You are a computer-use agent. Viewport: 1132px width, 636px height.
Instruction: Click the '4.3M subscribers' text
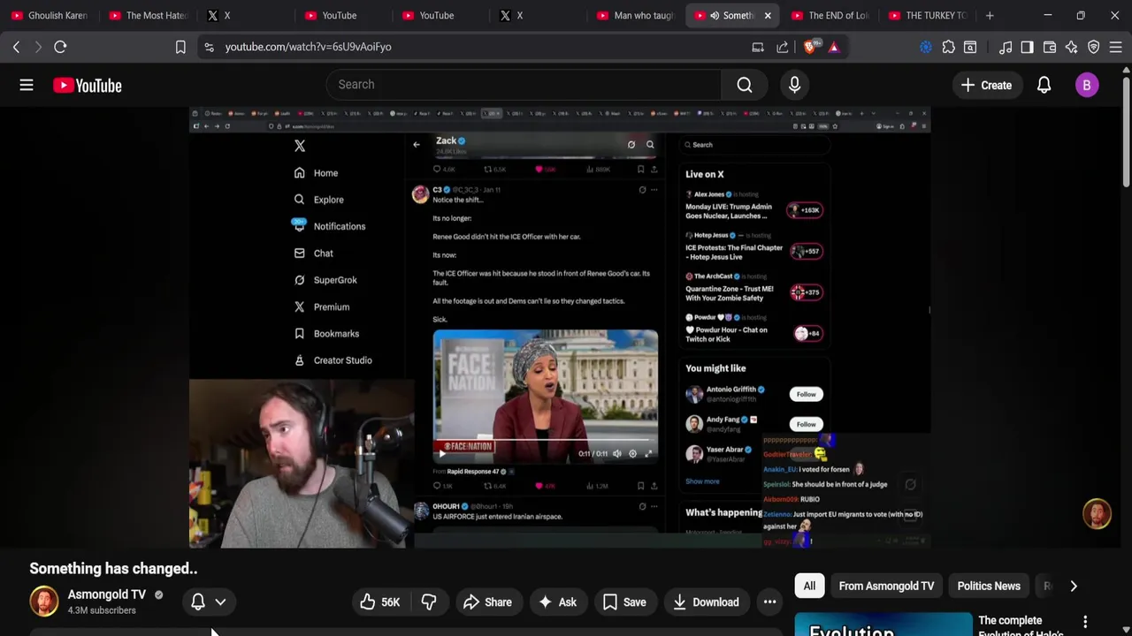102,610
